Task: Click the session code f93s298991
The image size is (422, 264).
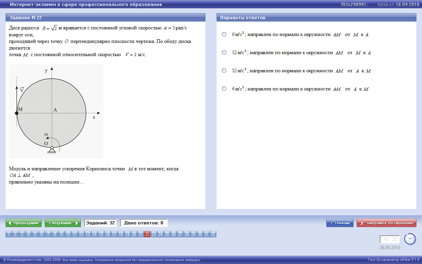Action: tap(354, 5)
